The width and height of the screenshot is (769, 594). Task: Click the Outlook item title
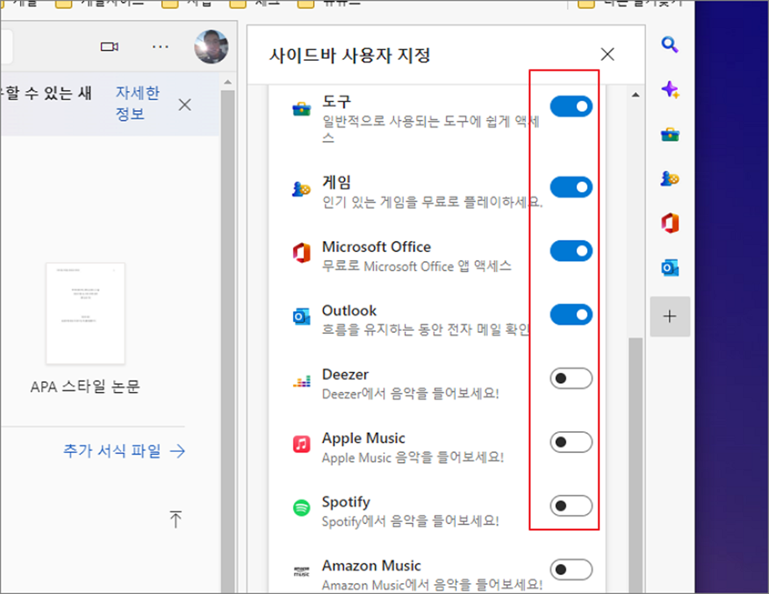349,311
